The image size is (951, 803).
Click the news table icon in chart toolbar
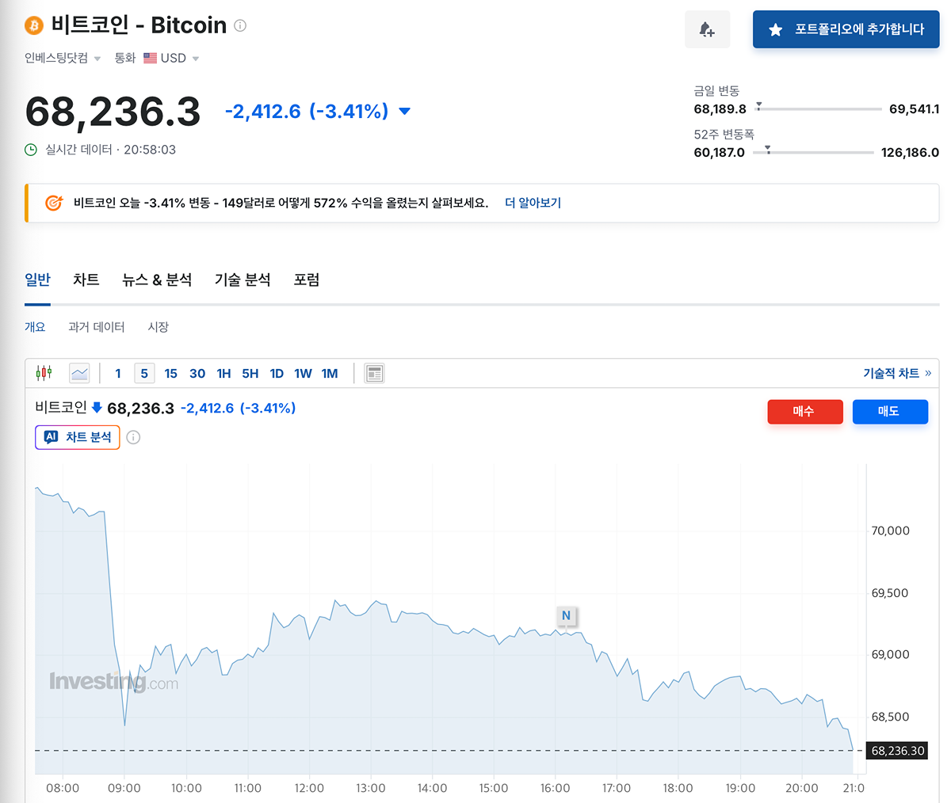374,373
